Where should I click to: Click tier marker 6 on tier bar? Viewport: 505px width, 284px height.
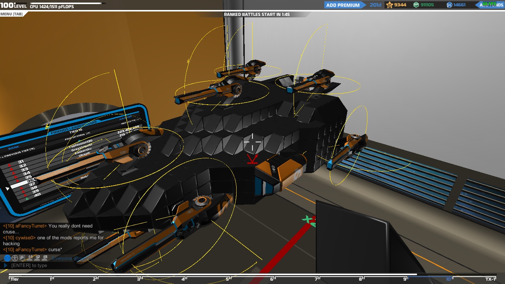tap(272, 279)
